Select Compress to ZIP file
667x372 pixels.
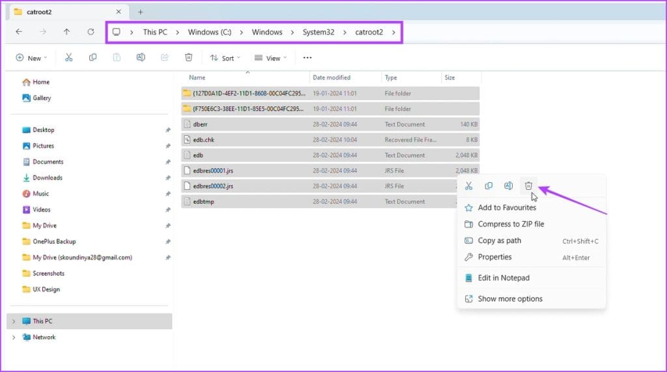tap(511, 224)
